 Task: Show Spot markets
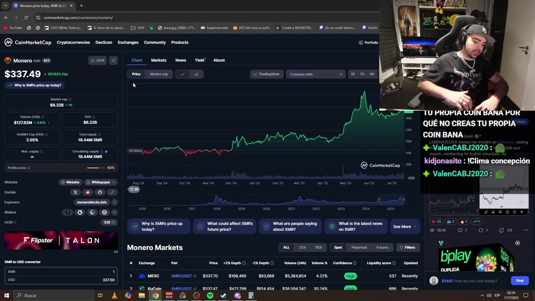pyautogui.click(x=338, y=247)
